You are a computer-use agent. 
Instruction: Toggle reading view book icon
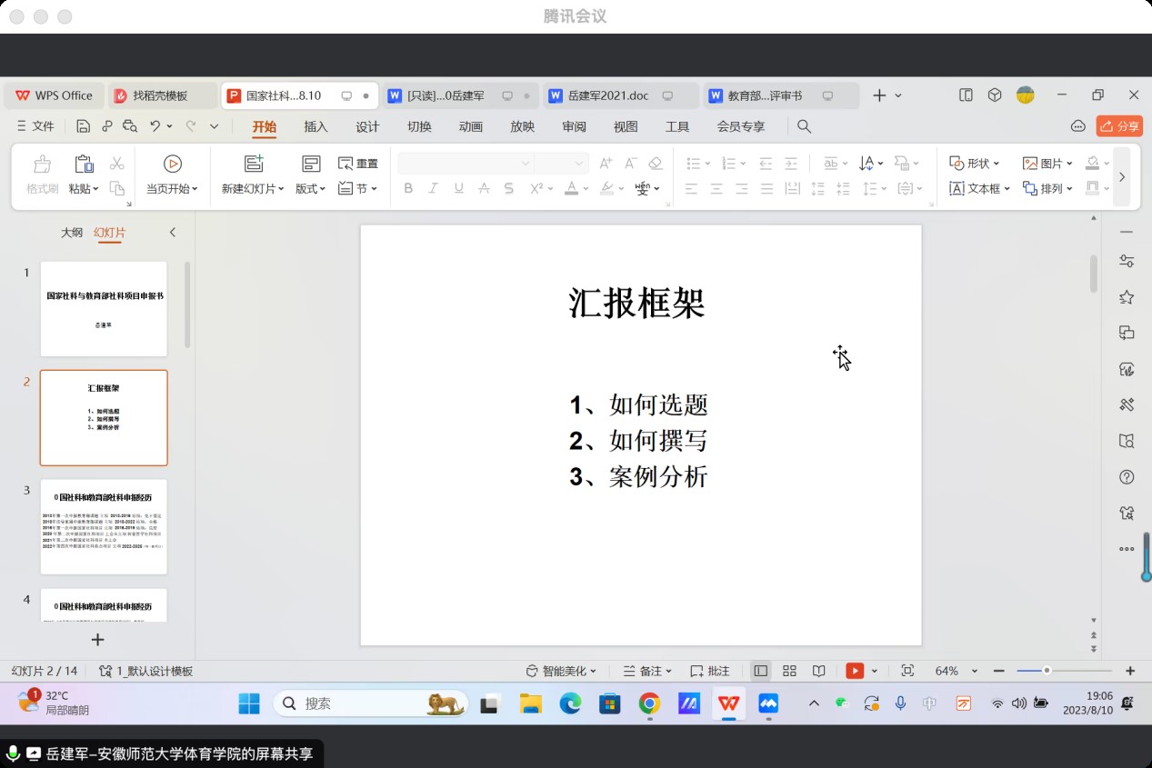[818, 671]
